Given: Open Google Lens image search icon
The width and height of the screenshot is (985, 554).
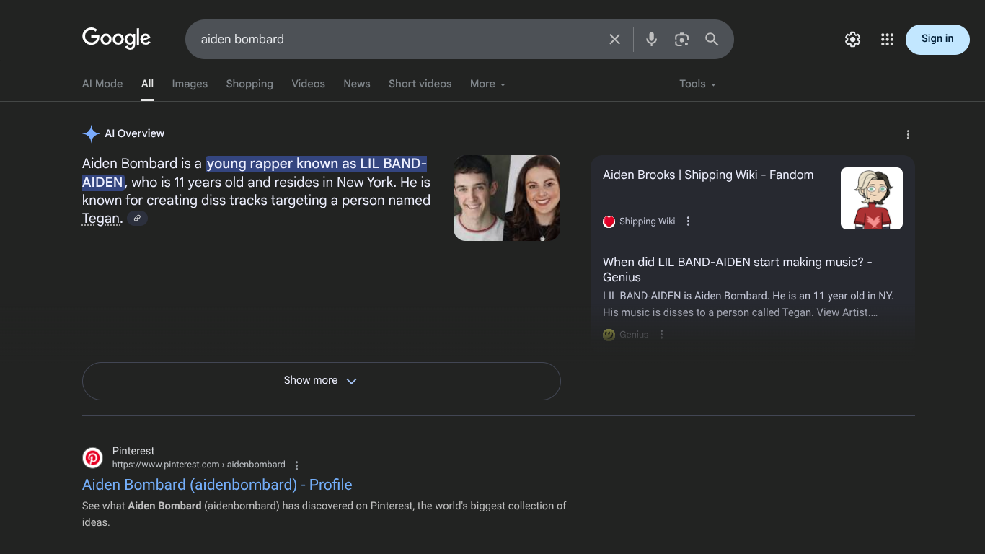Looking at the screenshot, I should (681, 39).
